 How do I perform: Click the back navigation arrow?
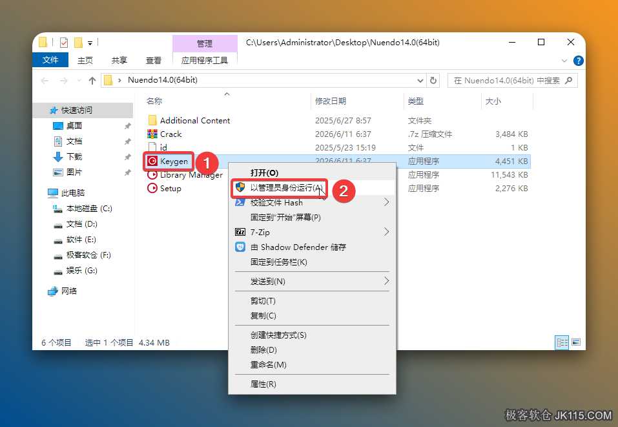45,81
